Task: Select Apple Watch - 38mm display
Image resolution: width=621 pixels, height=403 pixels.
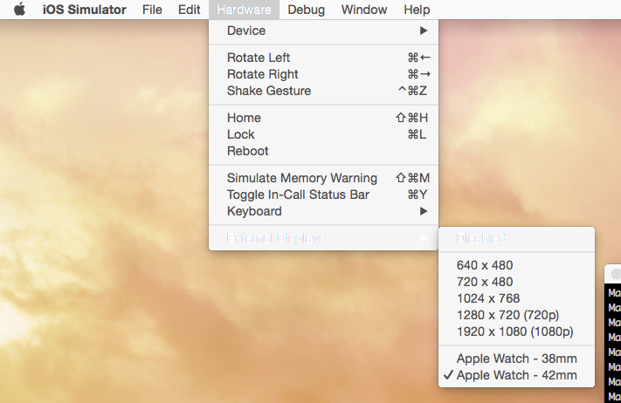Action: (516, 359)
